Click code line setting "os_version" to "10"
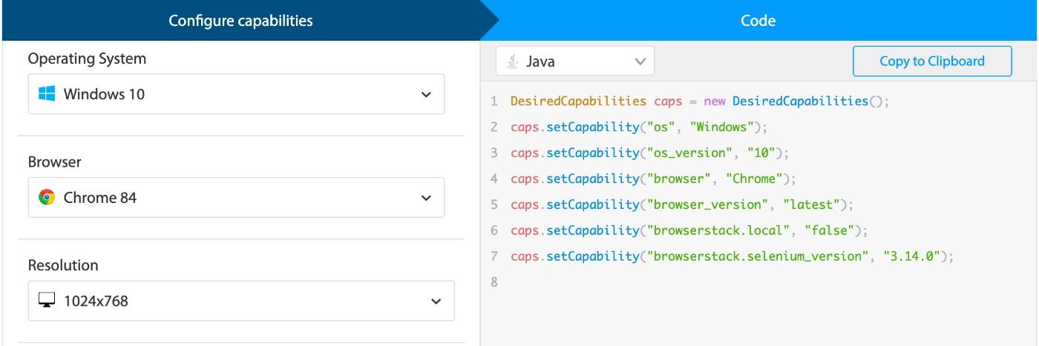The width and height of the screenshot is (1039, 346). [x=649, y=153]
